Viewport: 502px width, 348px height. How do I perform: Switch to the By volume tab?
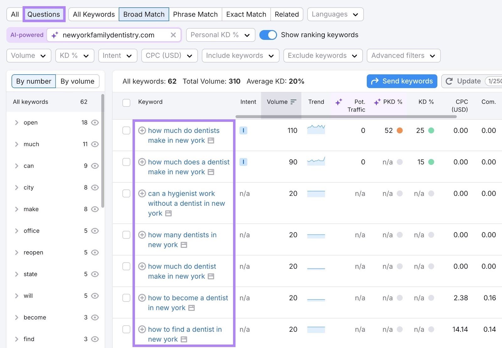77,81
